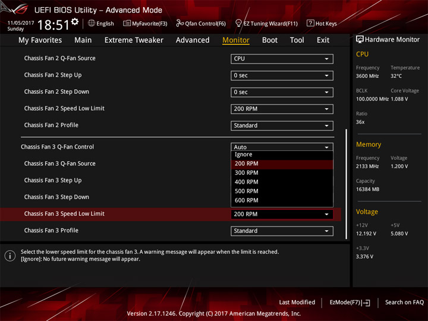
Task: Open Chassis Fan 3 Profile dropdown
Action: (x=282, y=231)
